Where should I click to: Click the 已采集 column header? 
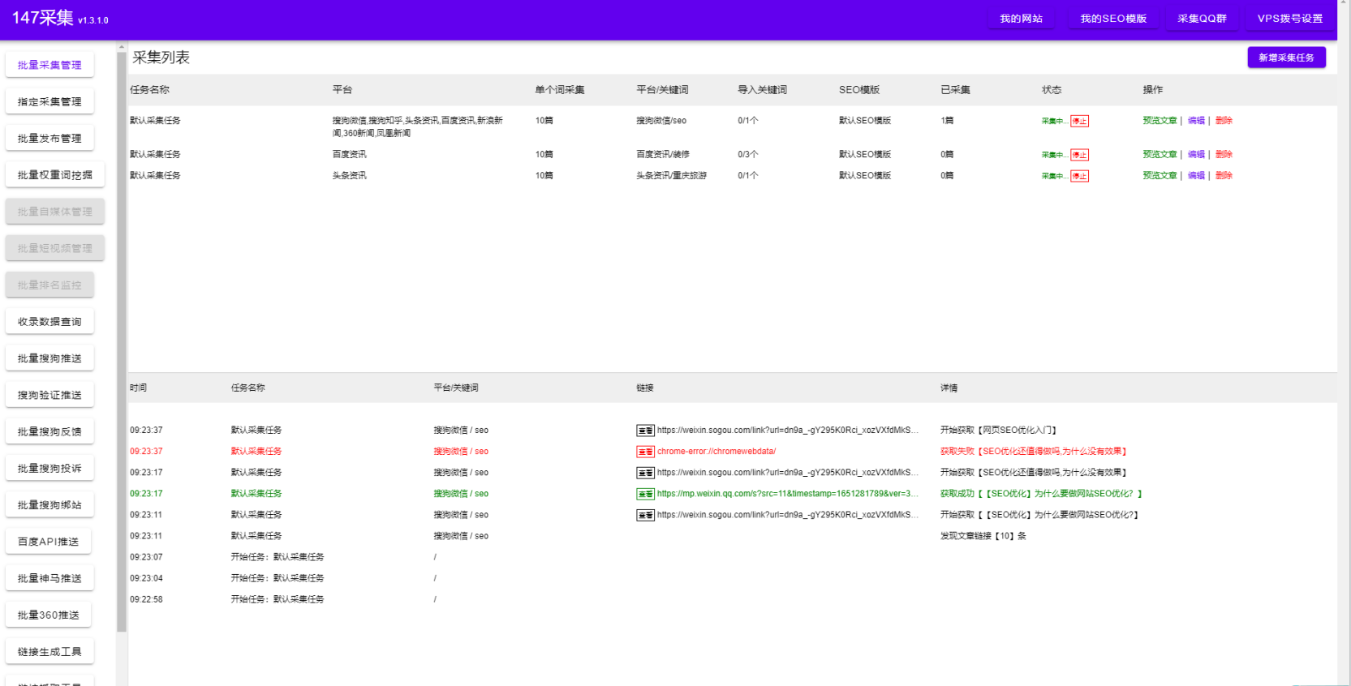[x=955, y=90]
